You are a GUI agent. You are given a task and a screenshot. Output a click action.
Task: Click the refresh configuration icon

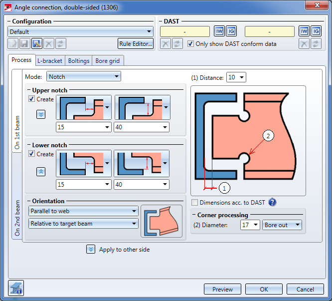click(x=61, y=43)
